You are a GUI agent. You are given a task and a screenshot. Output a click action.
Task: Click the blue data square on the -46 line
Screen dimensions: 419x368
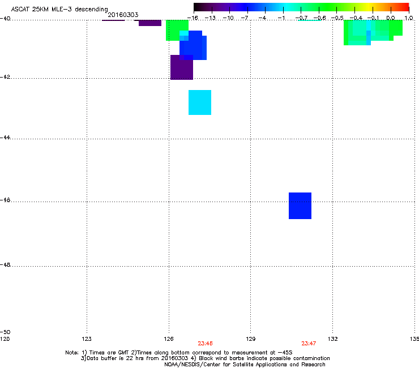[x=300, y=206]
